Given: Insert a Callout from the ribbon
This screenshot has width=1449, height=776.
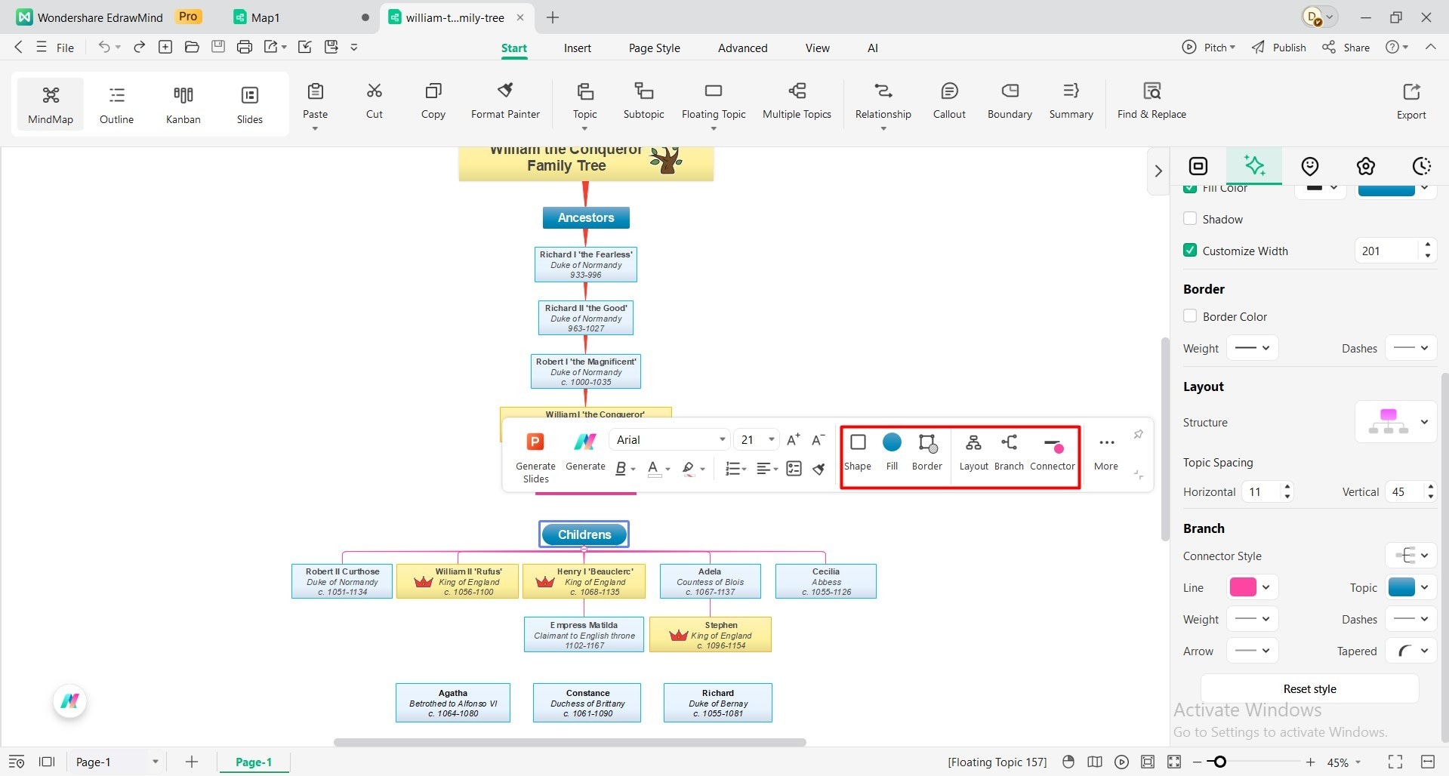Looking at the screenshot, I should (949, 101).
